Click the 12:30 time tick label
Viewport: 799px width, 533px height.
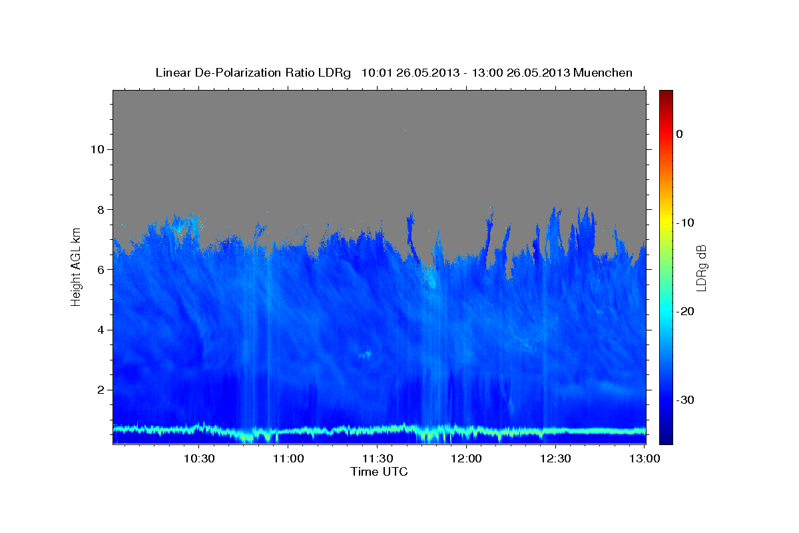tap(555, 458)
